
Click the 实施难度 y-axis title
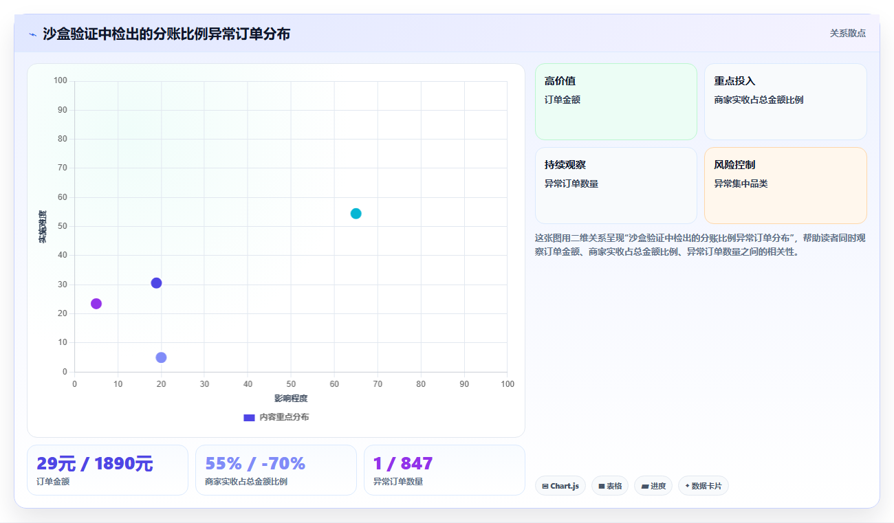click(x=43, y=227)
